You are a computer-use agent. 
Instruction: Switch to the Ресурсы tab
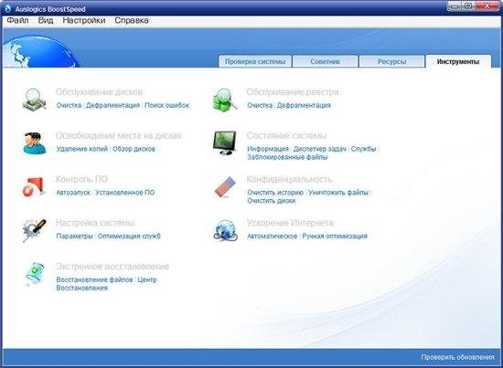click(x=391, y=61)
